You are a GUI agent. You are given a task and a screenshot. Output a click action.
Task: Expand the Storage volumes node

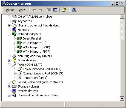click(x=9, y=86)
